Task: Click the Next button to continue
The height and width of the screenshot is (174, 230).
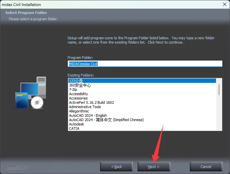Action: coord(154,166)
